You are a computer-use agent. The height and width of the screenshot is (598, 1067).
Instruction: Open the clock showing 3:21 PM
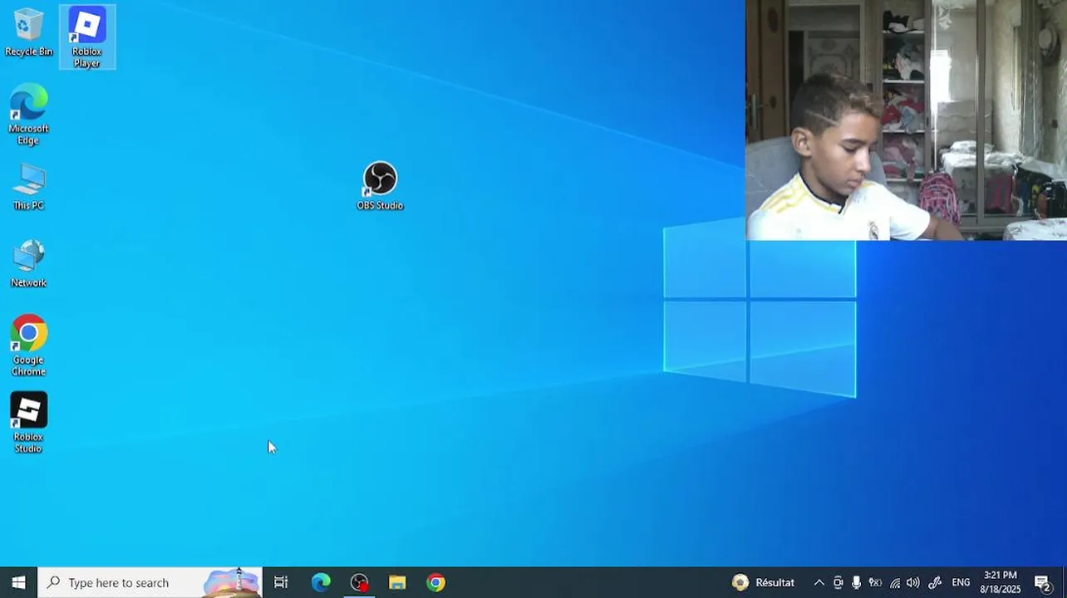click(1001, 582)
